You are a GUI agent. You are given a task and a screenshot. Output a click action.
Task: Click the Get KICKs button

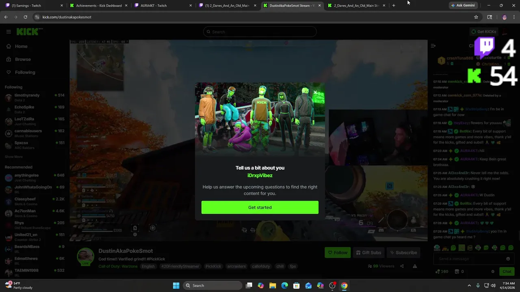tap(483, 32)
